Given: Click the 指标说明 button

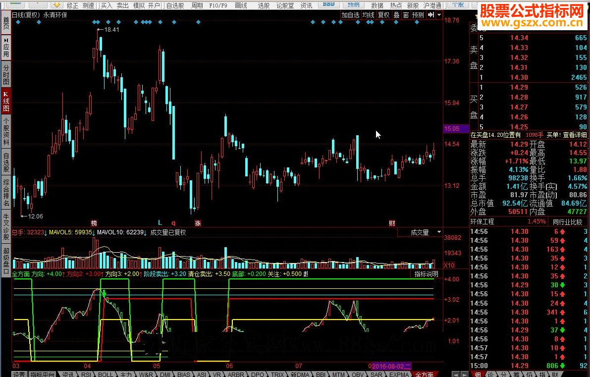Looking at the screenshot, I should point(427,274).
